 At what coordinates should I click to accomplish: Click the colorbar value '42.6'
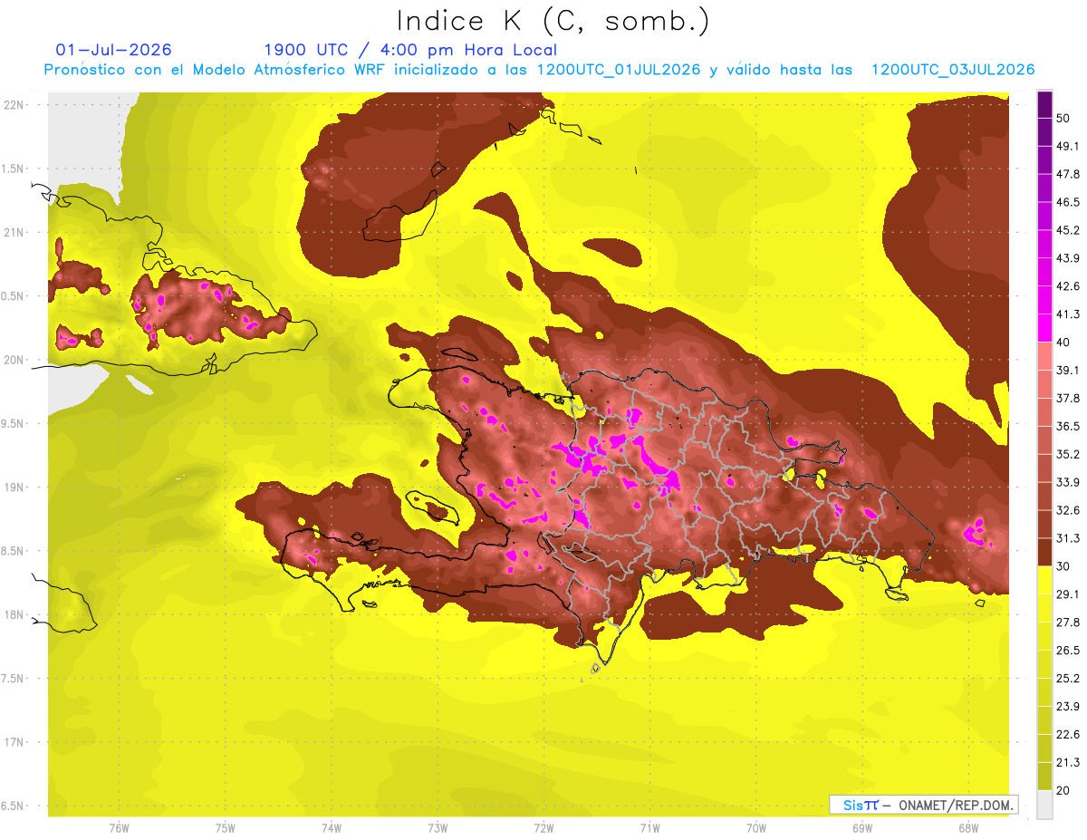click(1068, 286)
